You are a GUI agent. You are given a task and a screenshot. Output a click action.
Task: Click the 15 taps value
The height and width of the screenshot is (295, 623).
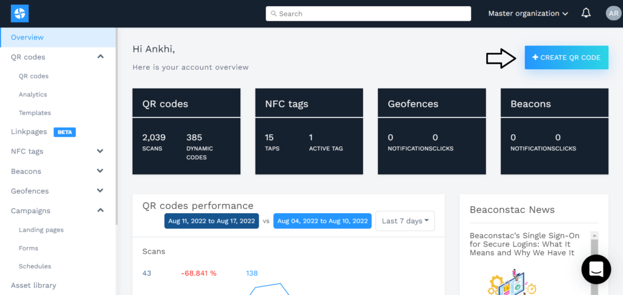click(x=270, y=138)
